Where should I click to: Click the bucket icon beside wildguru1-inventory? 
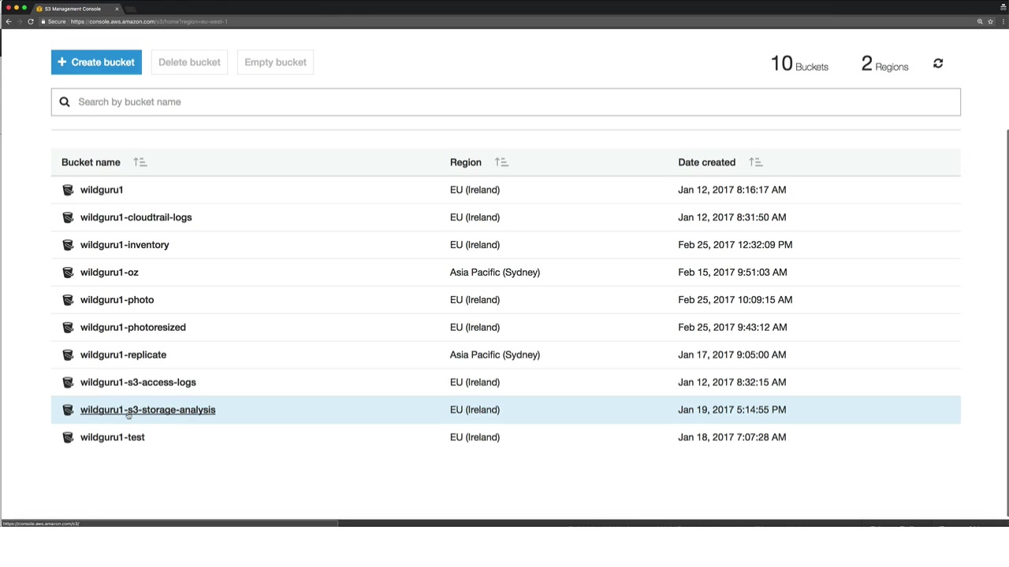tap(68, 245)
